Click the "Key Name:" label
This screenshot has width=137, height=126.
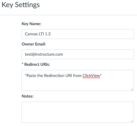(x=31, y=24)
